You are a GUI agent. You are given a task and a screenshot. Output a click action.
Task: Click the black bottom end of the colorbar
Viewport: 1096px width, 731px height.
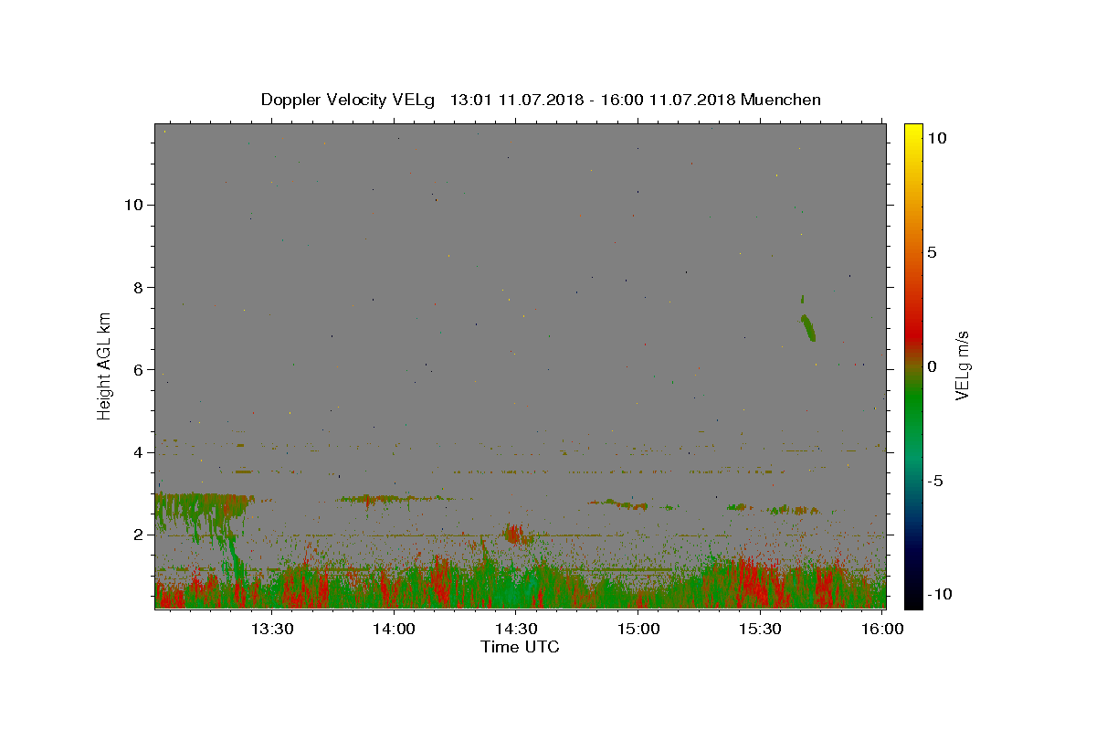[x=913, y=601]
